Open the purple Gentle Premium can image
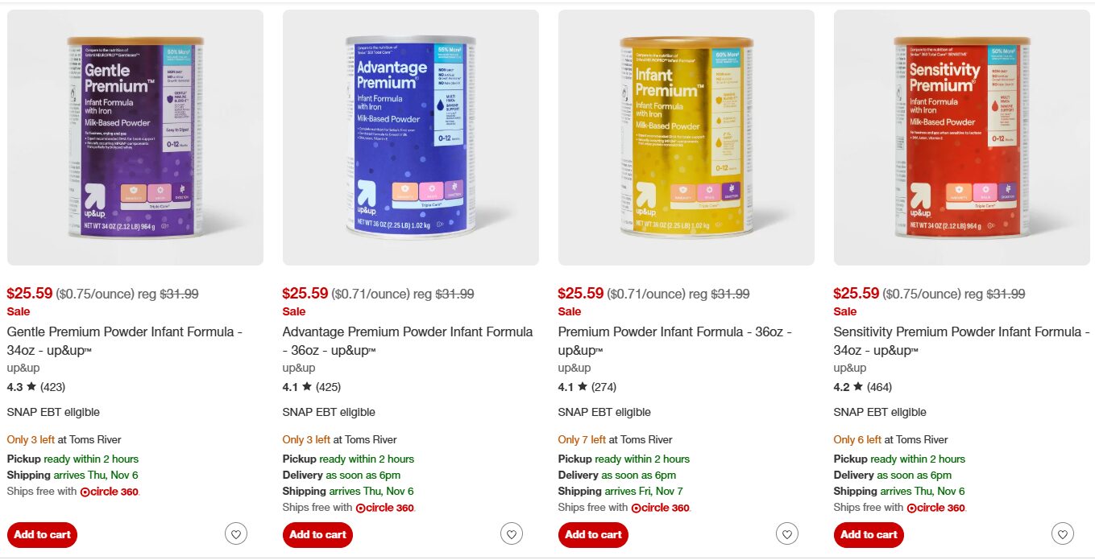The image size is (1095, 560). [135, 138]
